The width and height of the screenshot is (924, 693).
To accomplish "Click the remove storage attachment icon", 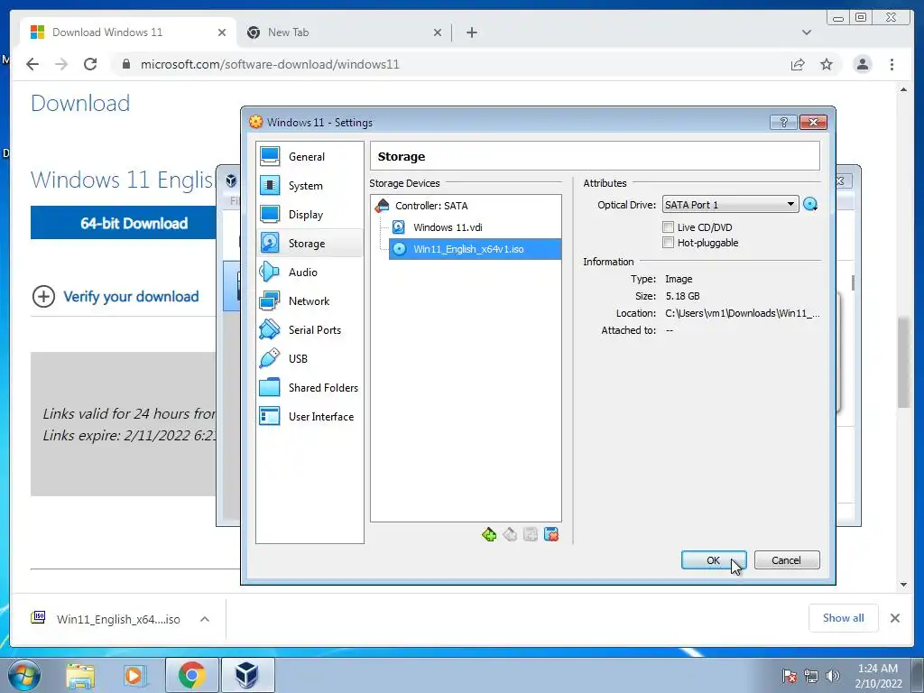I will 551,534.
